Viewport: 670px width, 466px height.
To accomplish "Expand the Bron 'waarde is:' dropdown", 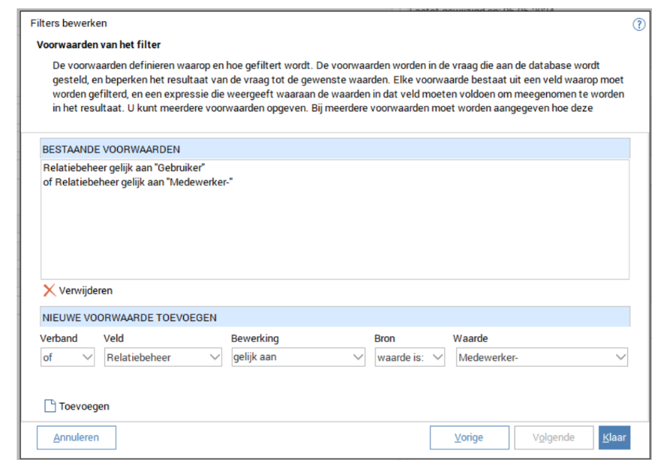I will click(x=437, y=358).
